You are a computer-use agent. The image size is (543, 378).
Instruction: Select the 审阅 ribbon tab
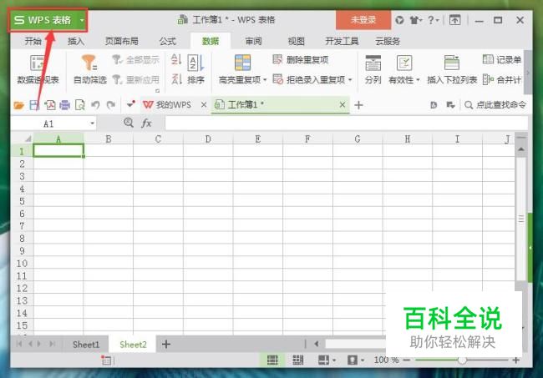click(x=253, y=41)
